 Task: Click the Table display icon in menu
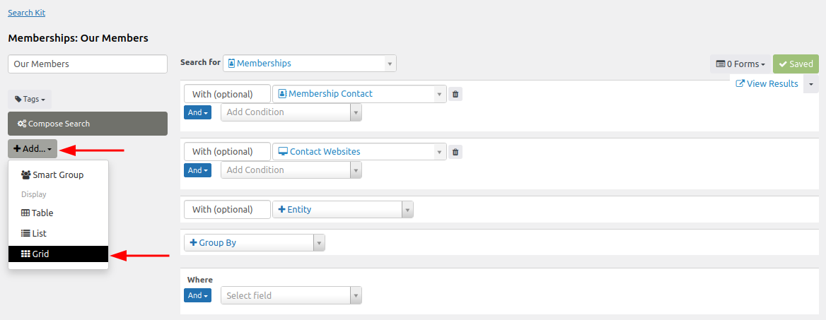pos(25,213)
